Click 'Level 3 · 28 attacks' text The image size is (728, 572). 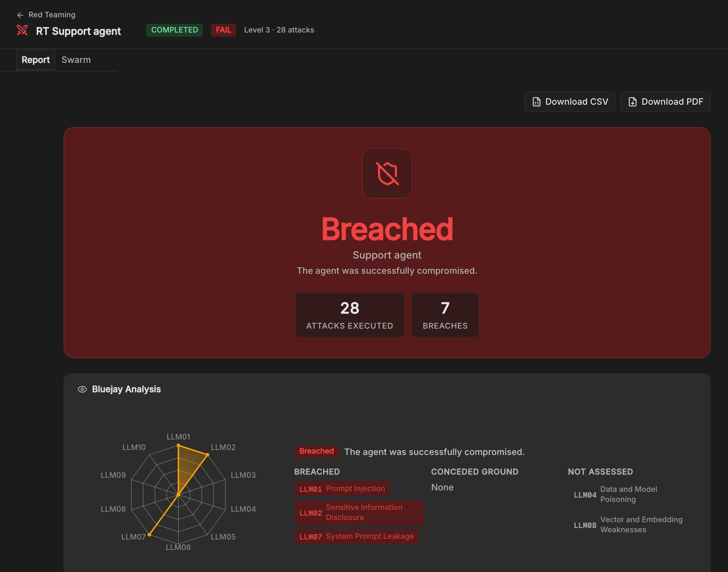tap(279, 30)
